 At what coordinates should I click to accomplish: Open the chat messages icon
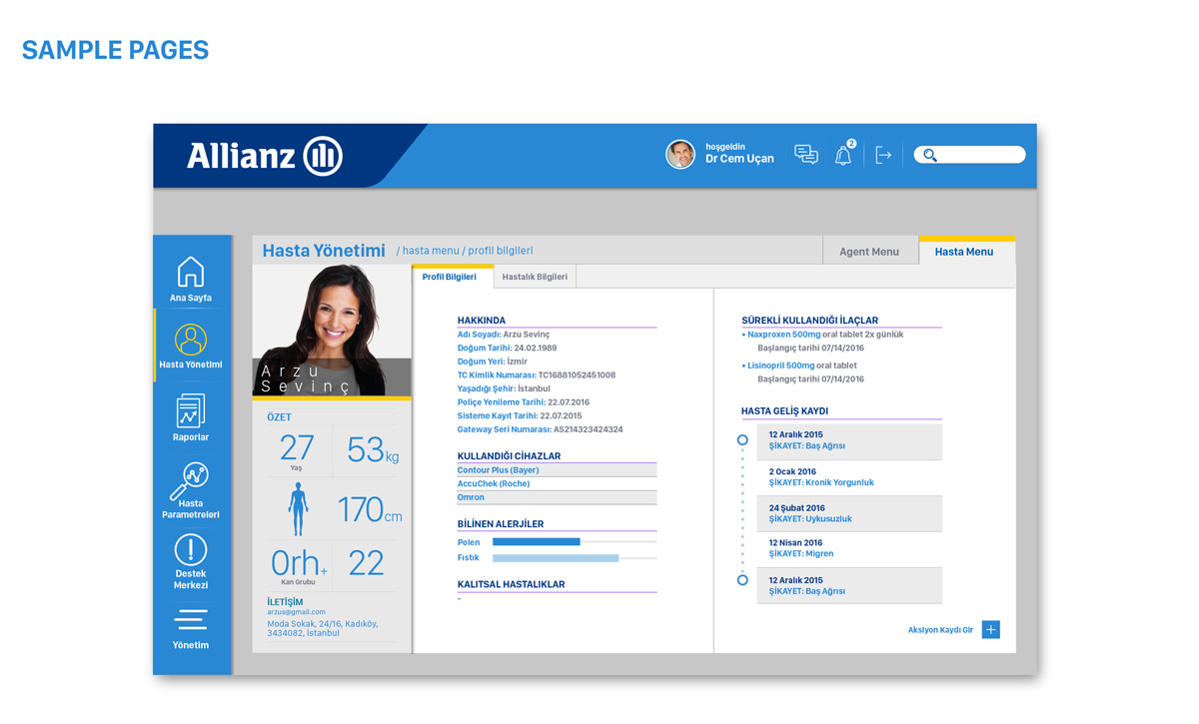(x=806, y=154)
